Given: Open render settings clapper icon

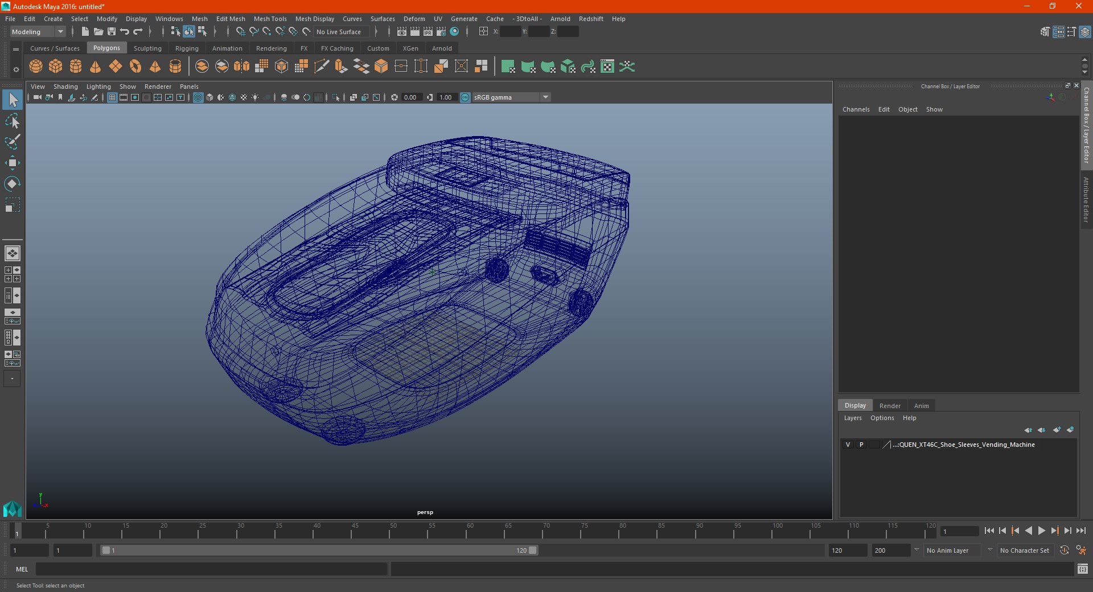Looking at the screenshot, I should coord(441,32).
